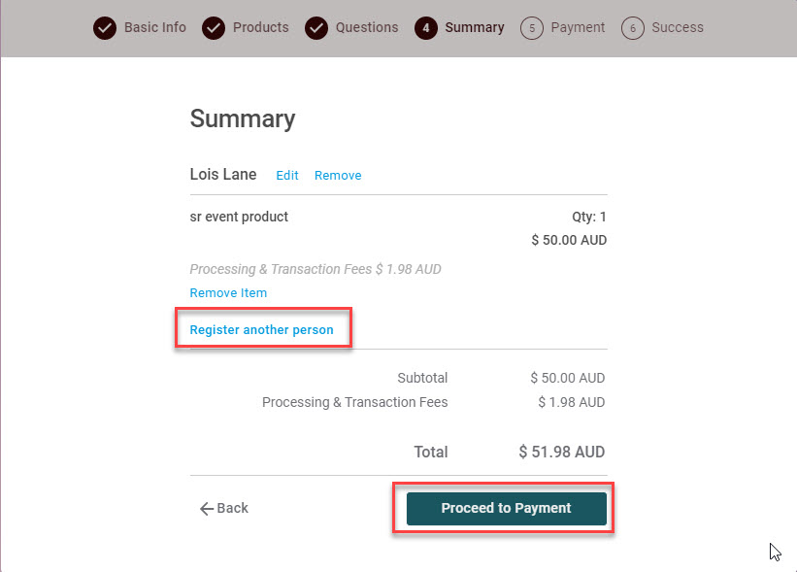Click the Products step checkmark icon
The height and width of the screenshot is (572, 797).
[214, 28]
